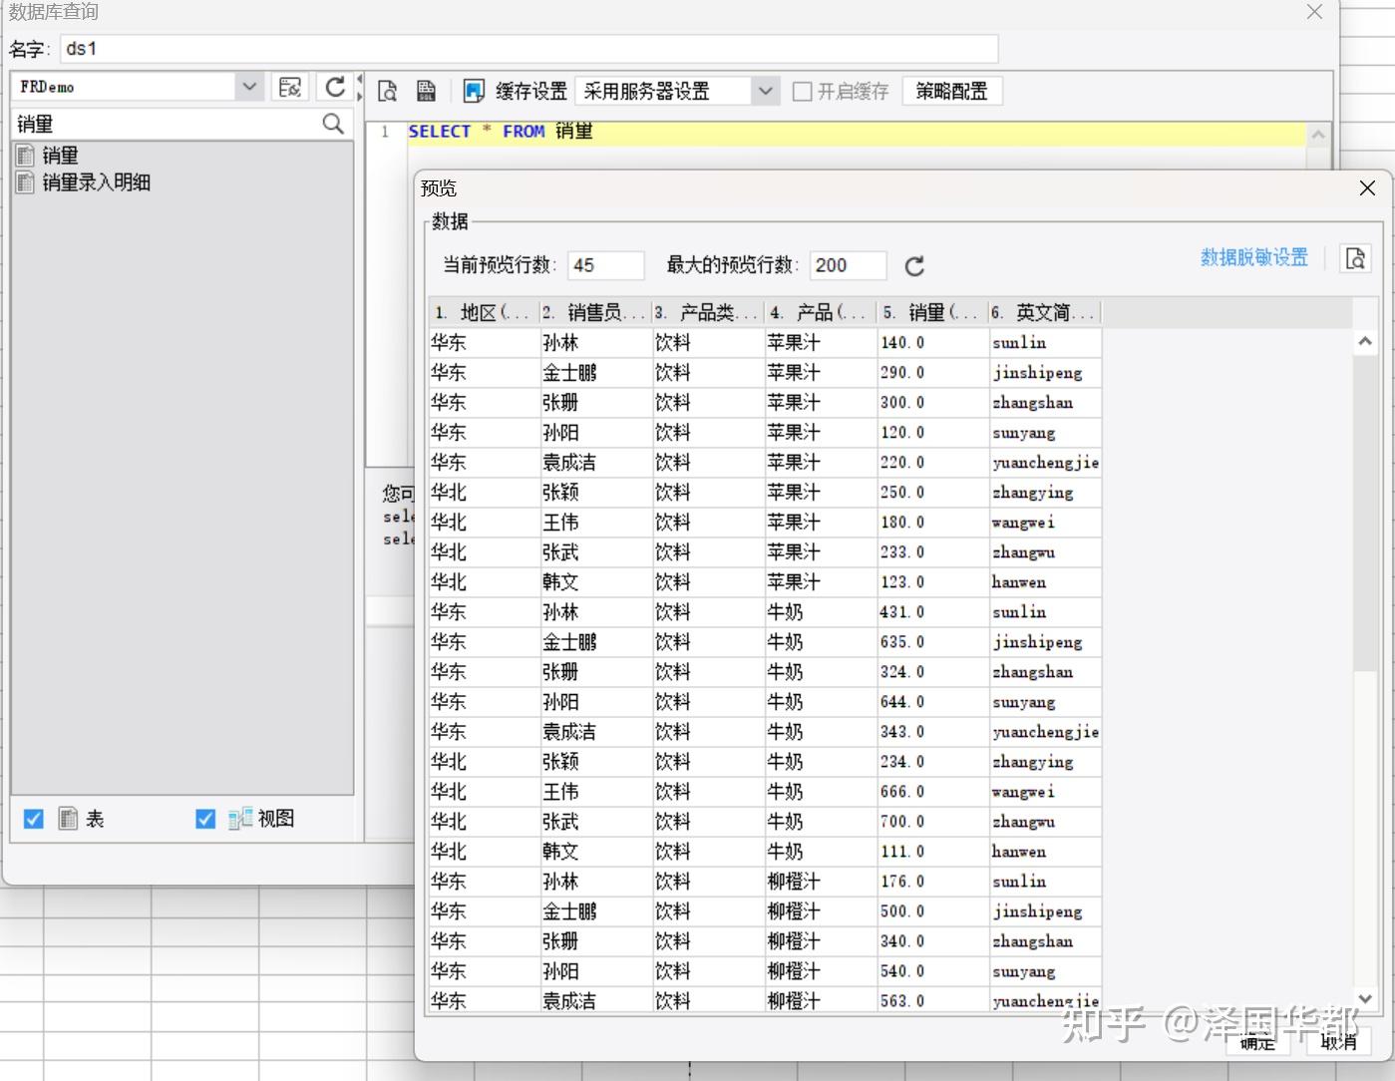Refresh the preview data with the circular arrow icon
Screen dimensions: 1395x1081
pyautogui.click(x=914, y=266)
